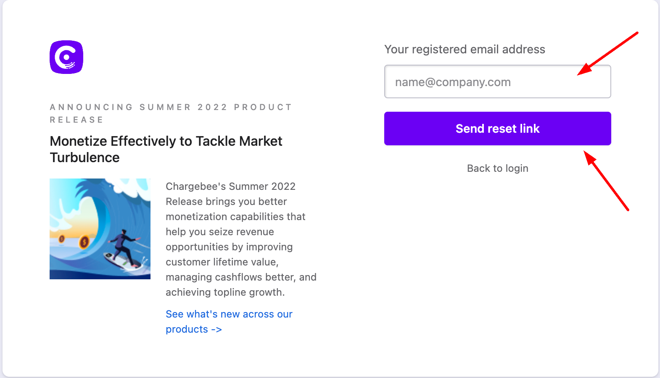The image size is (660, 378).
Task: Click the "Monetize Effectively" headline
Action: (166, 141)
